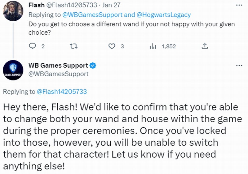Click the WB Games Support display name
248x174 pixels.
[58, 65]
